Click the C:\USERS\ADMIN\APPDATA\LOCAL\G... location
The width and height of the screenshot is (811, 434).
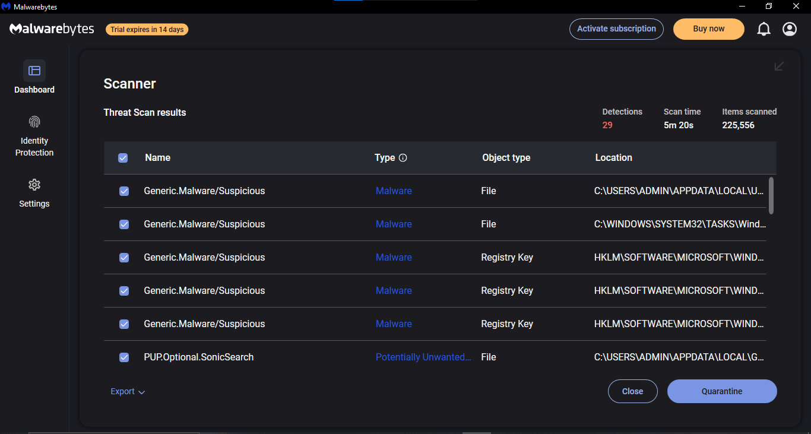679,357
